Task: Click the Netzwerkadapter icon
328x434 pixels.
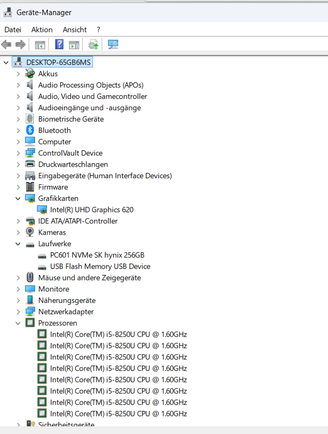Action: [x=30, y=311]
